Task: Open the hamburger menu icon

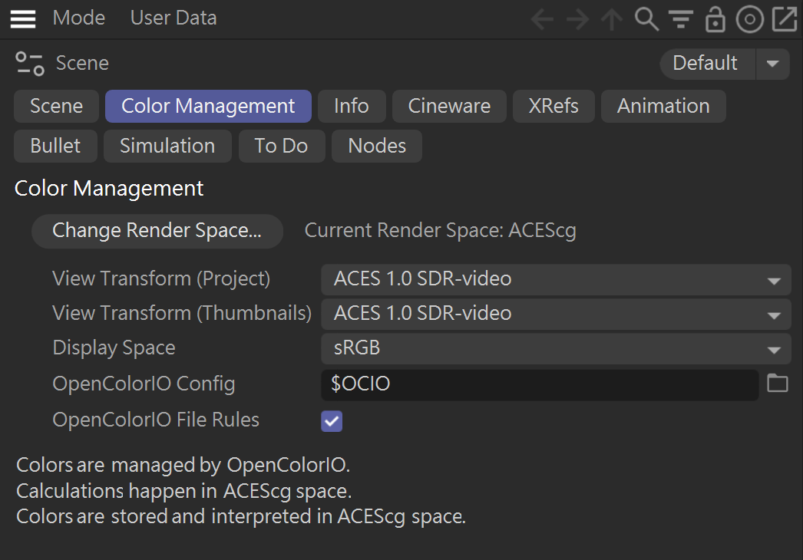Action: click(23, 18)
